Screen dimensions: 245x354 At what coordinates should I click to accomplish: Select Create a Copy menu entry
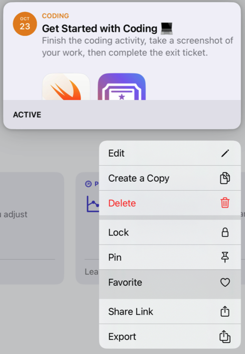[x=170, y=178]
